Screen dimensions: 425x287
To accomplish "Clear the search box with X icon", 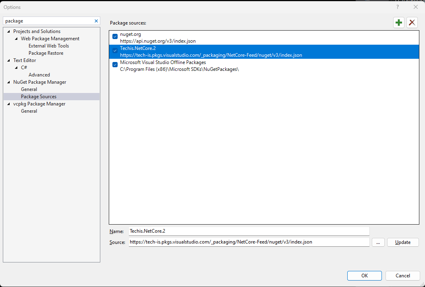I will (x=96, y=21).
